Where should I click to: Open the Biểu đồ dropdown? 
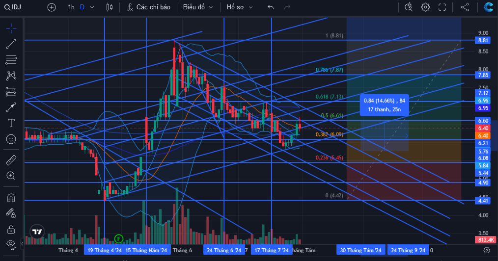click(x=198, y=7)
